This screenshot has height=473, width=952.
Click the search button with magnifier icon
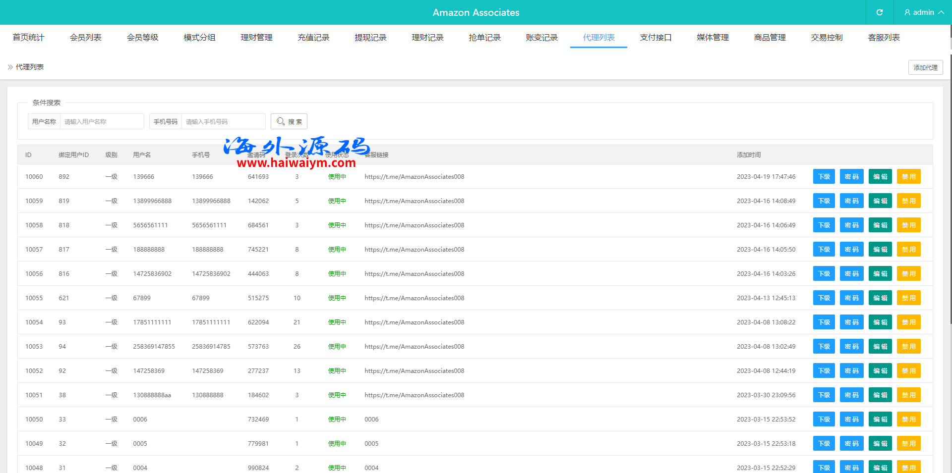pos(289,121)
